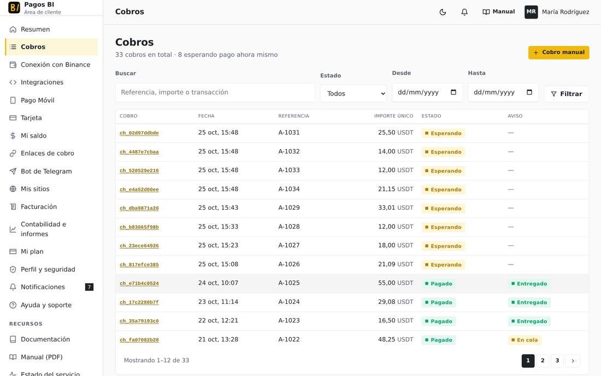
Task: Open charge ch_fa07082b28
Action: (x=139, y=339)
